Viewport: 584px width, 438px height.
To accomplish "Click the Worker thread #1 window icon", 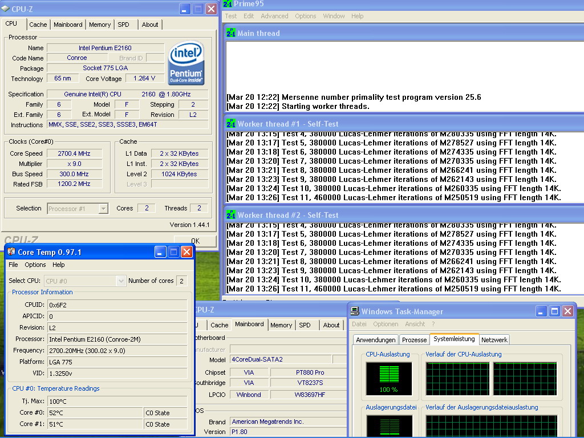I will [231, 124].
